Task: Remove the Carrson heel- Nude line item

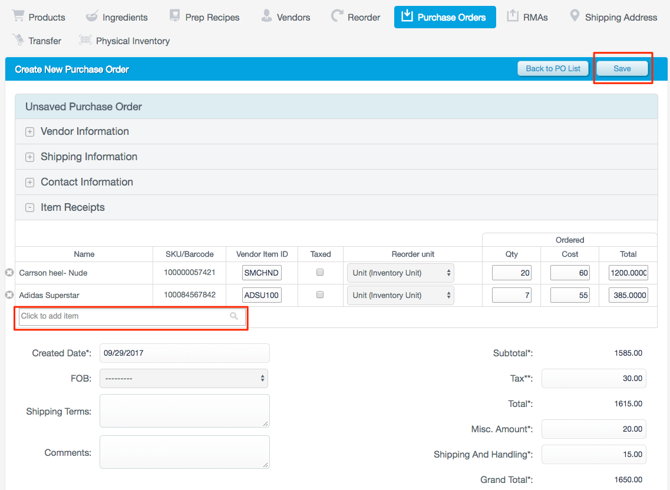Action: pyautogui.click(x=9, y=272)
